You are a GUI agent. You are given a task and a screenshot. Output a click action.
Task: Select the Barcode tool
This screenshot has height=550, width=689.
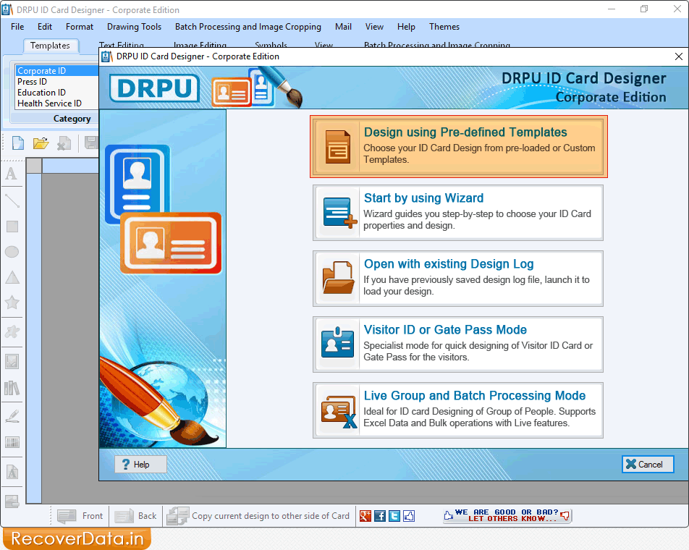click(12, 442)
